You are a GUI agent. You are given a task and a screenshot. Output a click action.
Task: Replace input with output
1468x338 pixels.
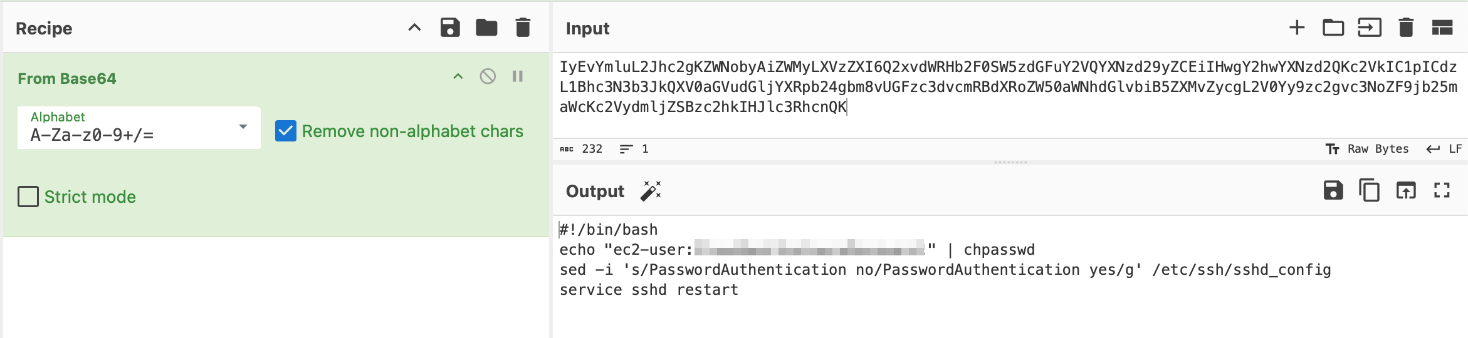pos(1406,190)
